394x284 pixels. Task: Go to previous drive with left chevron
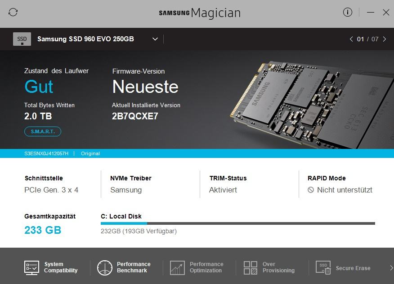click(x=351, y=39)
